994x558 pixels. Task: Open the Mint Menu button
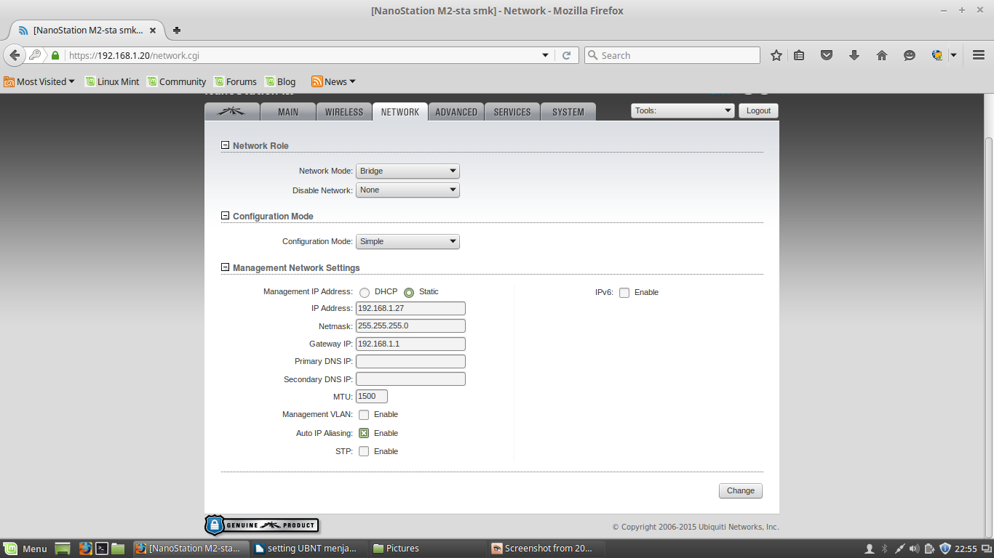[25, 549]
